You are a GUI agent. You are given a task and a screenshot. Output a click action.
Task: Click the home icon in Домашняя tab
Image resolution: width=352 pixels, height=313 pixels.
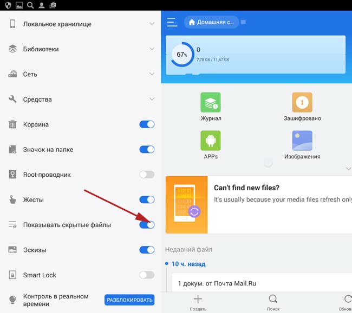[x=191, y=22]
